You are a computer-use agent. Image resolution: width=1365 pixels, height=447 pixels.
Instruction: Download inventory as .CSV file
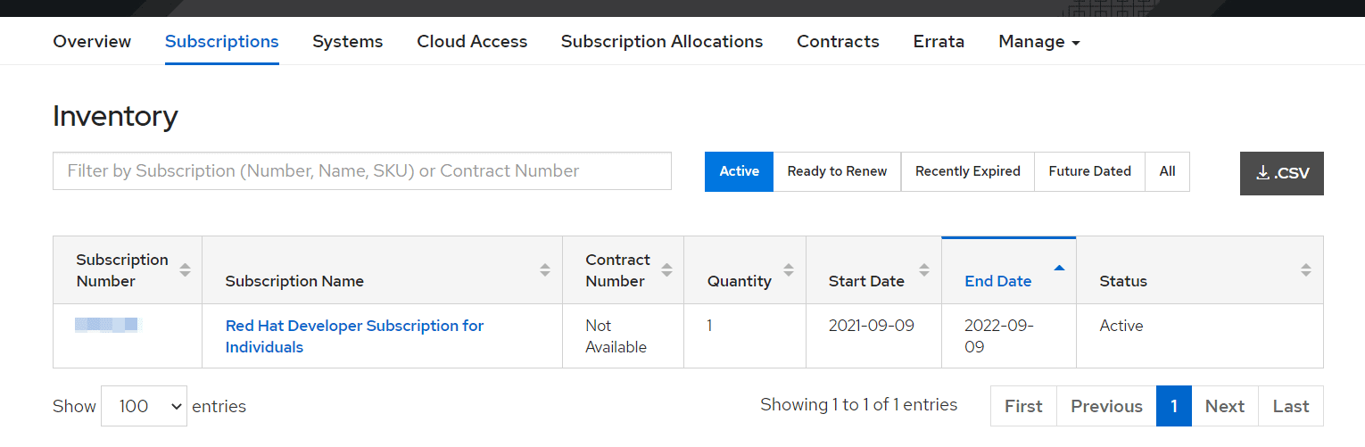point(1281,173)
